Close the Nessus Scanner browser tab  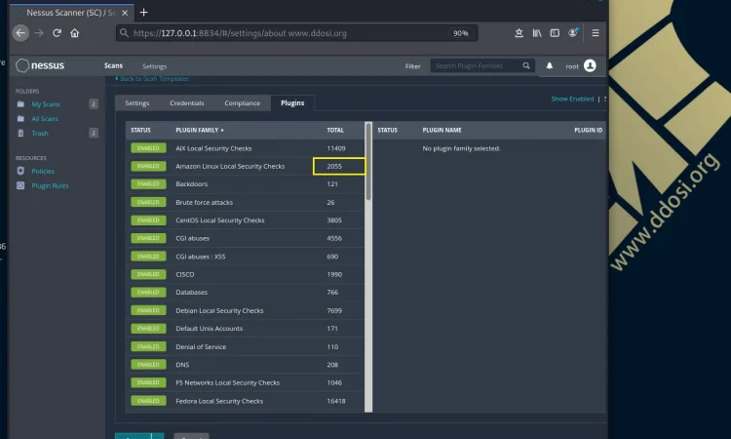click(x=125, y=13)
